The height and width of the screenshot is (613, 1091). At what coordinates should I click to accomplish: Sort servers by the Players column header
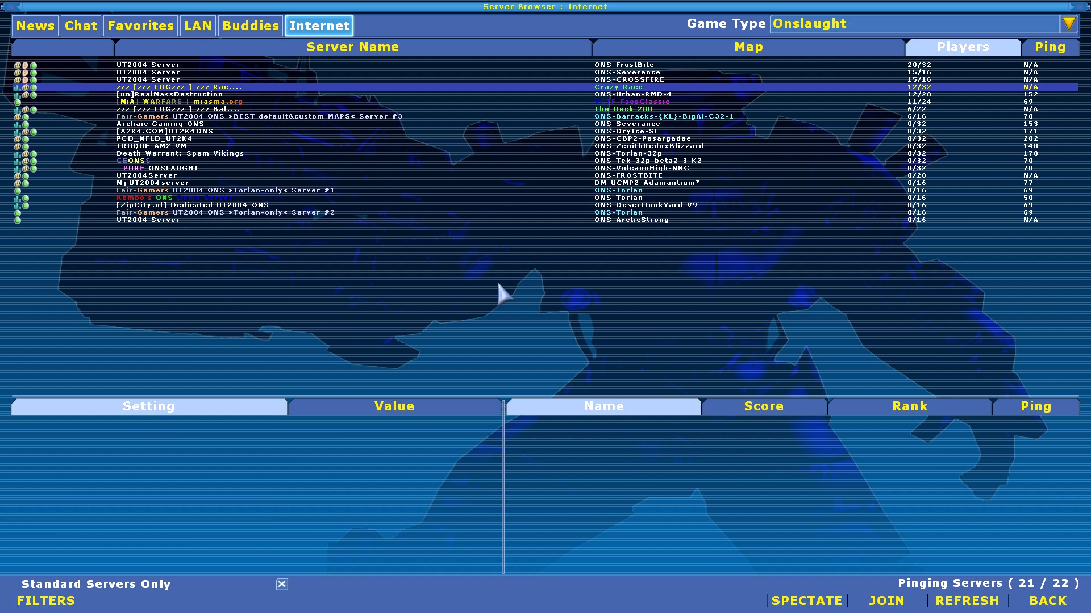963,47
